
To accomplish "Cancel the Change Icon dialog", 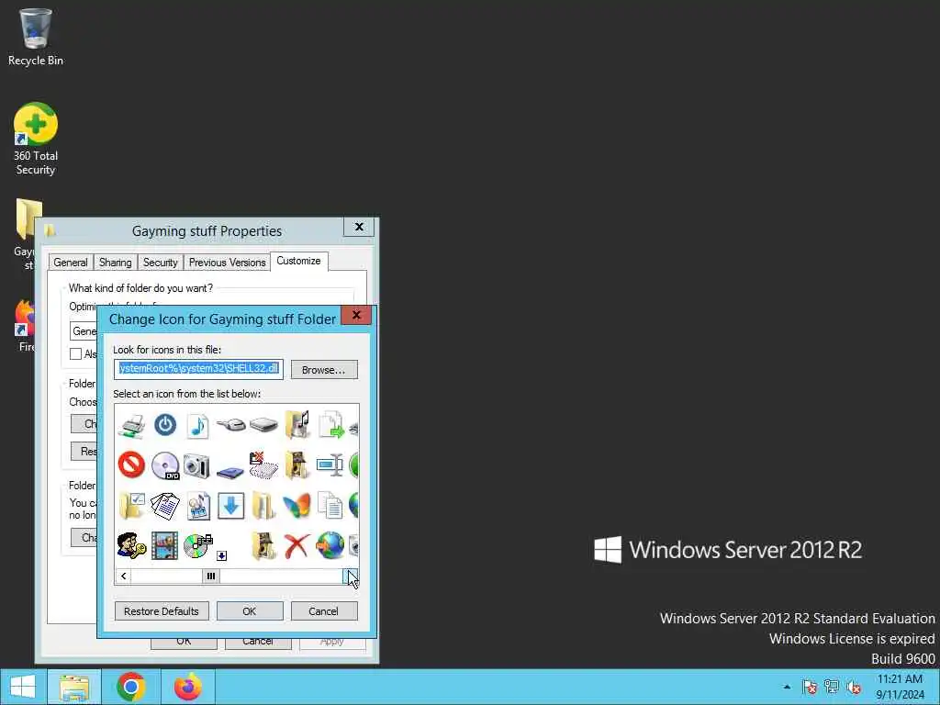I will (x=324, y=610).
